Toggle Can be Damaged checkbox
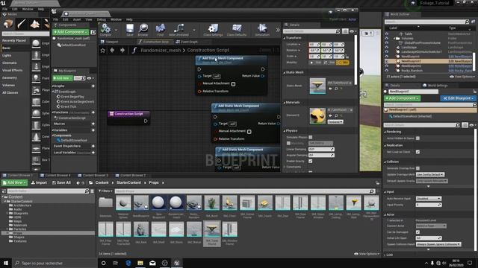Viewport: 478px width, 268px height. point(418,232)
